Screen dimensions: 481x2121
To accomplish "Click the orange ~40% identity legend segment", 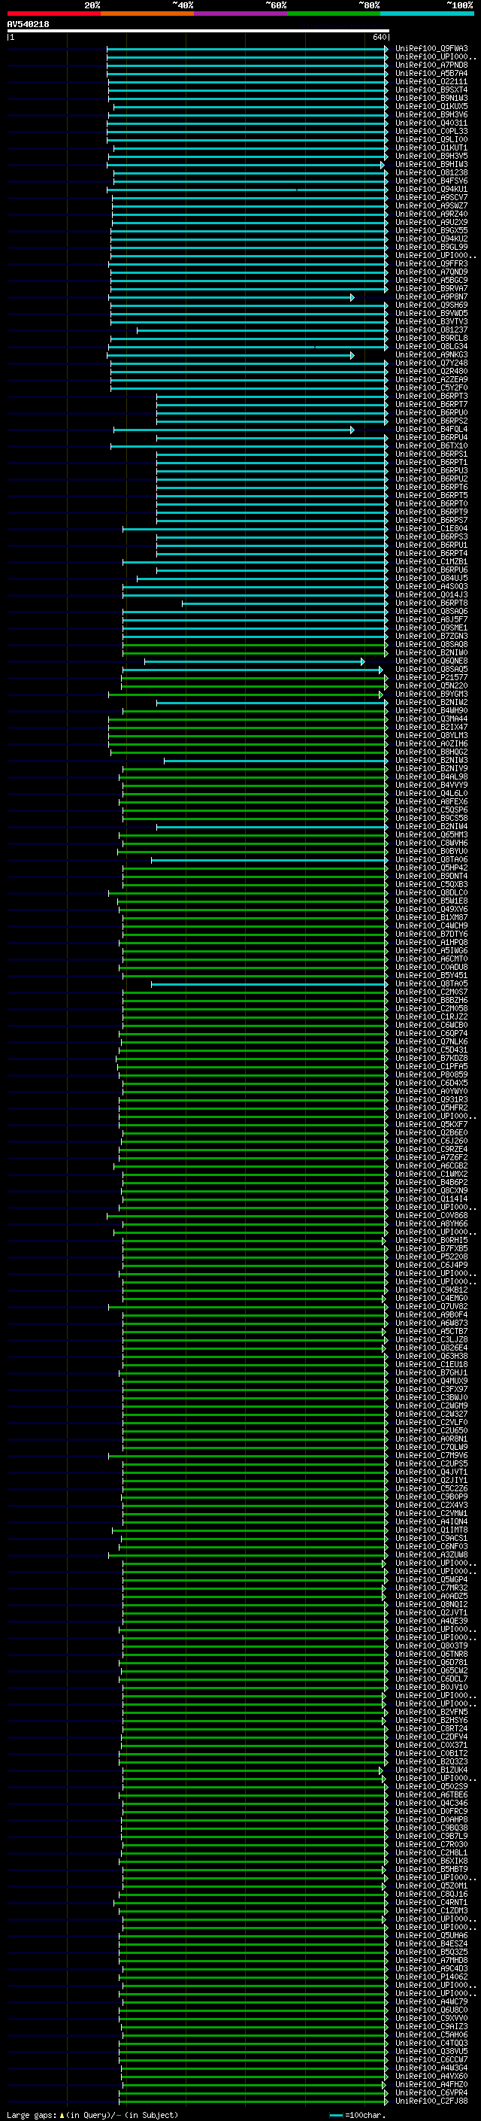I will [147, 14].
